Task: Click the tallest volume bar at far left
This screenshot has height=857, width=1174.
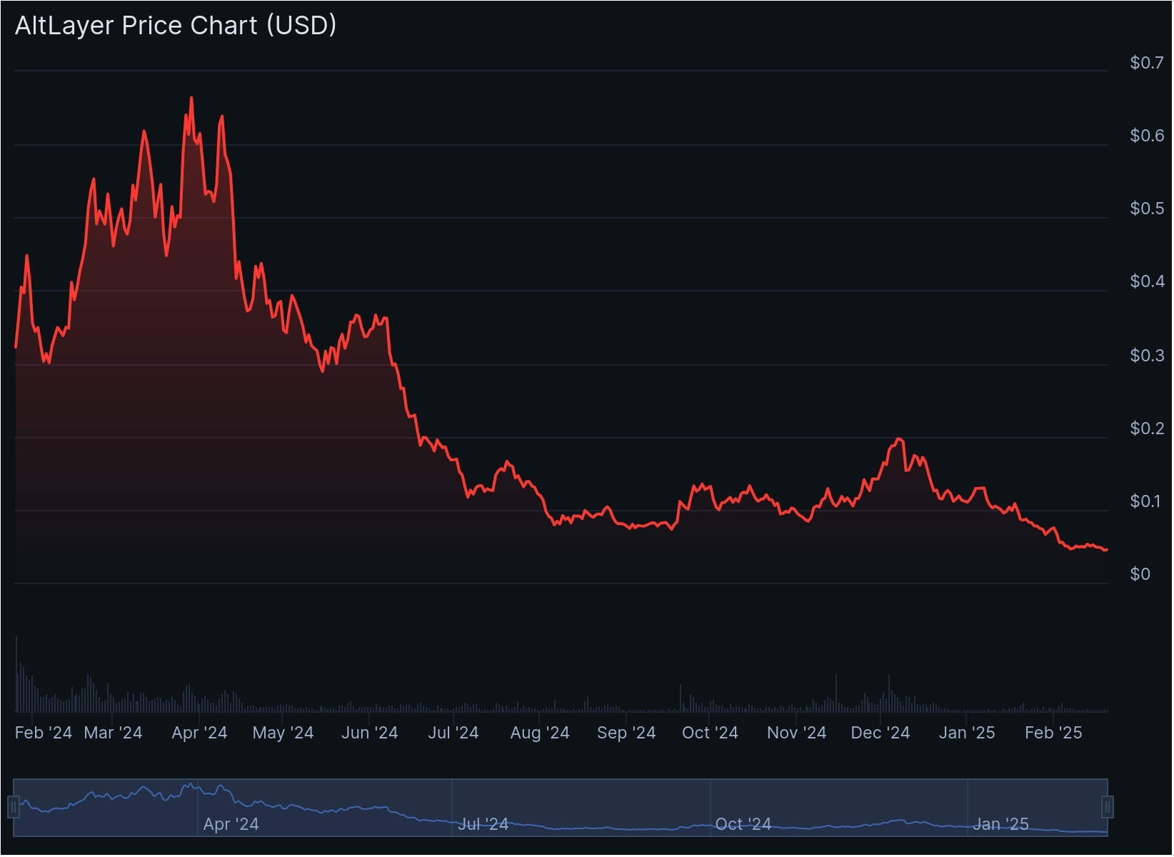Action: (x=16, y=673)
